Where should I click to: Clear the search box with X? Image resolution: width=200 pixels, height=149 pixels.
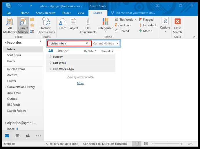click(87, 43)
